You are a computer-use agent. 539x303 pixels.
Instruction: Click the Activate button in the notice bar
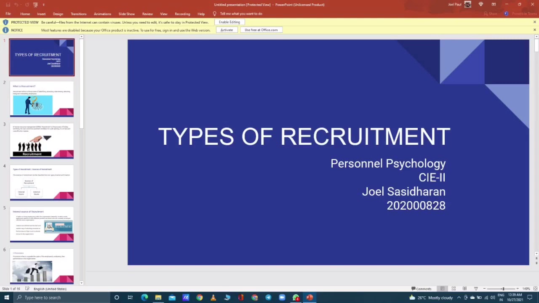click(x=227, y=30)
